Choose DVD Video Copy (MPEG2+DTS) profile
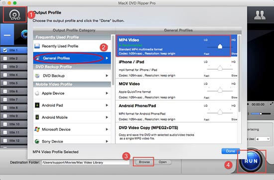 (176, 133)
